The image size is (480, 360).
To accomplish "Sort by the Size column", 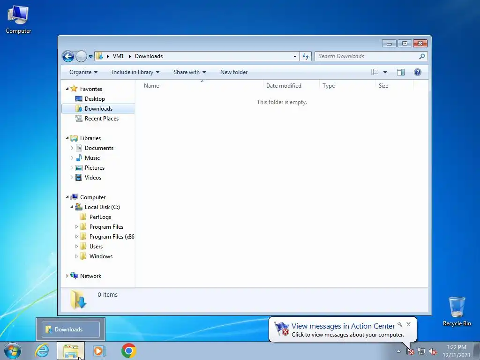I will 394,86.
